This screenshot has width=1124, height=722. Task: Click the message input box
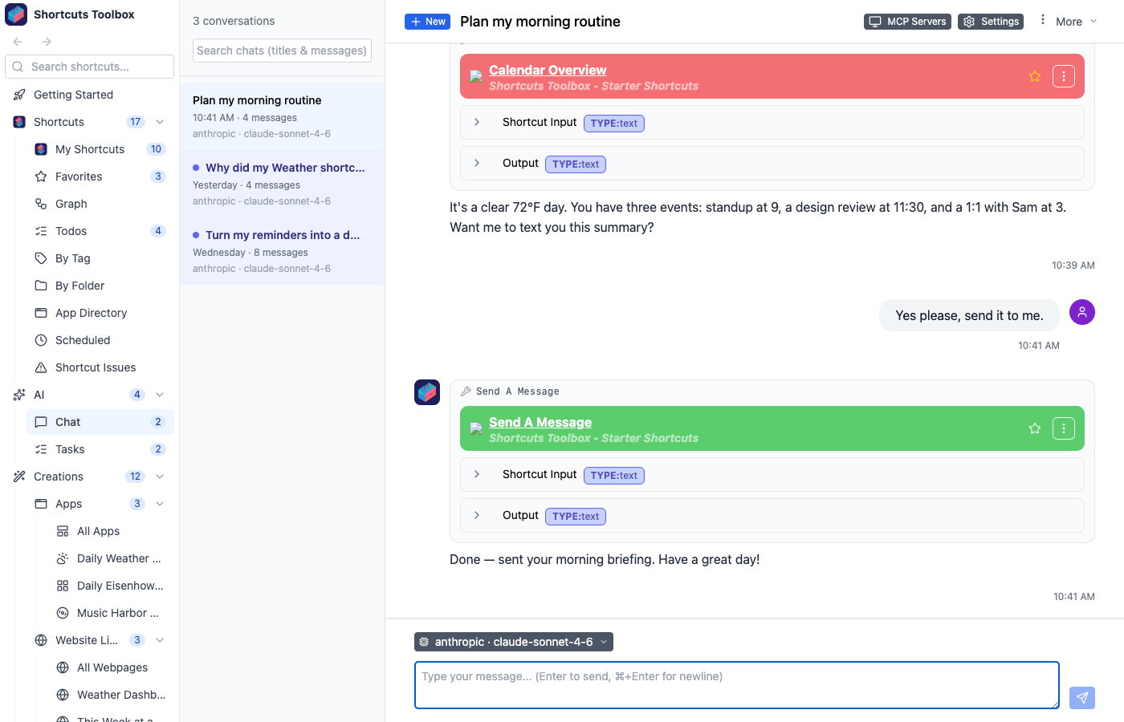[x=737, y=685]
